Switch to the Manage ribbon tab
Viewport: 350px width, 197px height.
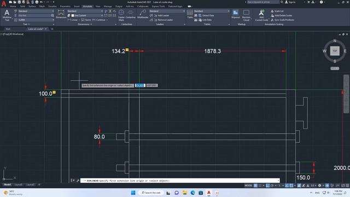click(108, 7)
